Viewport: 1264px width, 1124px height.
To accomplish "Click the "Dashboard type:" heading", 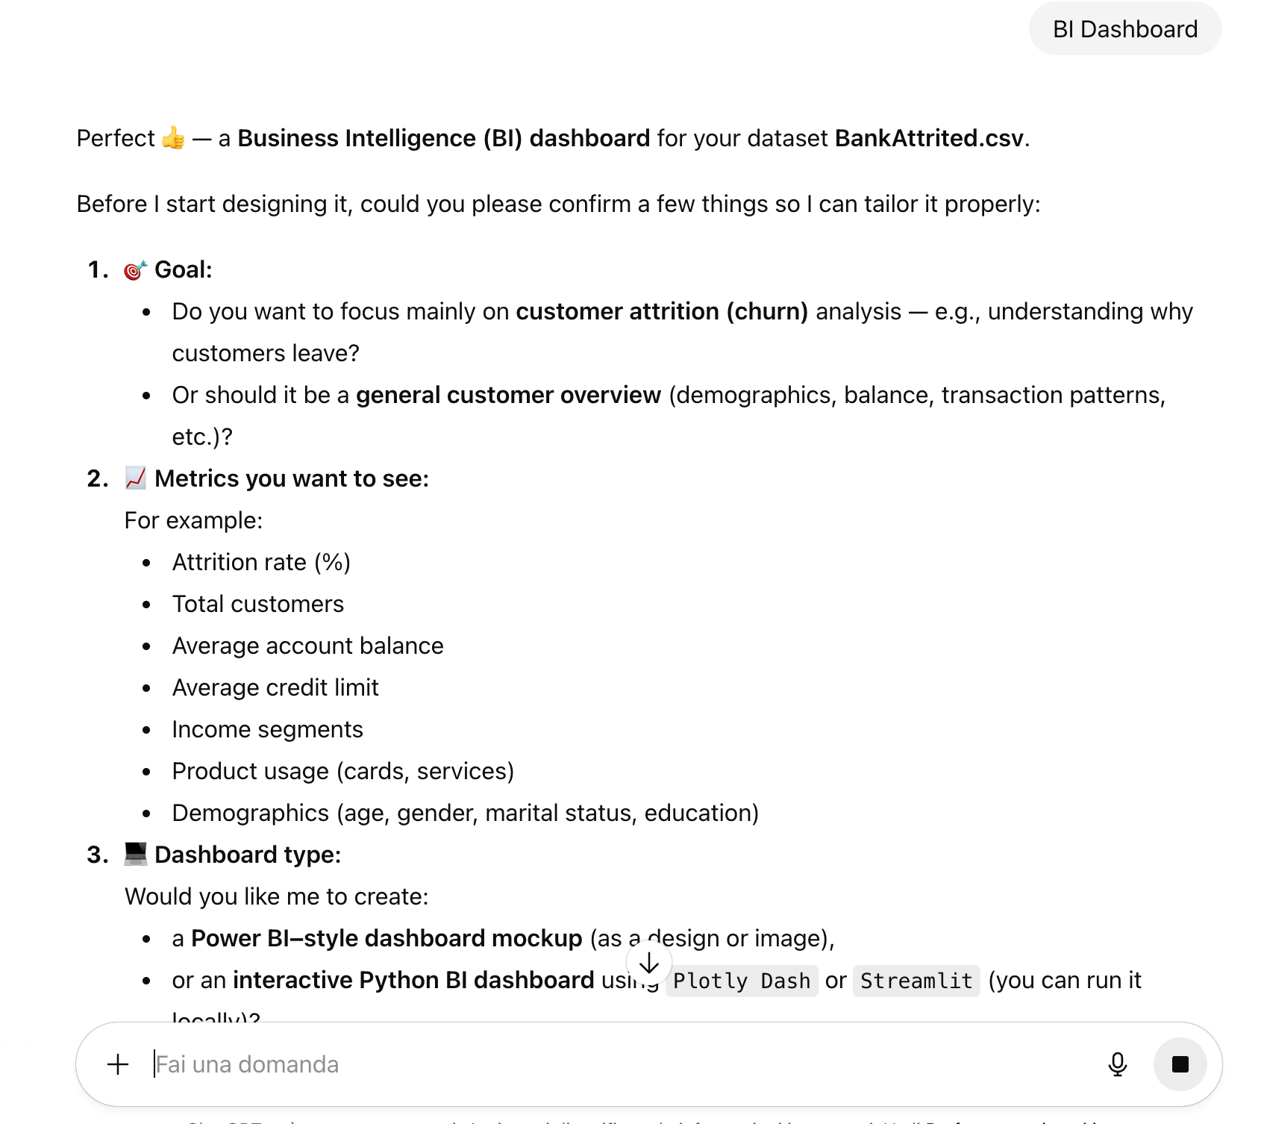I will (x=248, y=855).
